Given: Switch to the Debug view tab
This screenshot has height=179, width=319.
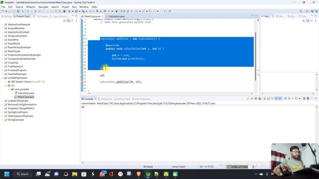Looking at the screenshot, I should 6,16.
